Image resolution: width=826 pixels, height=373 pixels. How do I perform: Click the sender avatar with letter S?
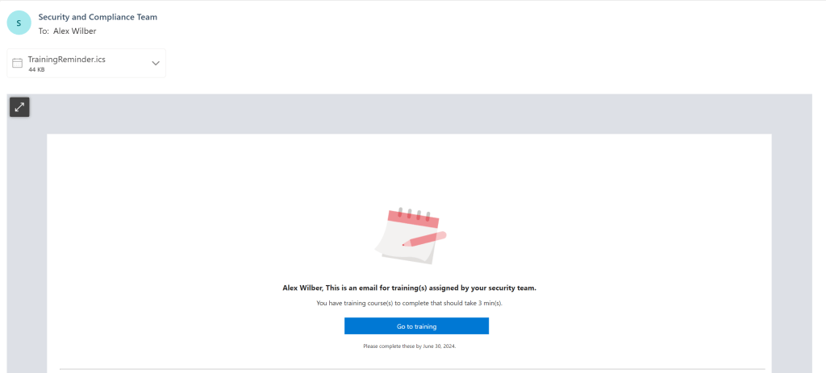tap(19, 23)
